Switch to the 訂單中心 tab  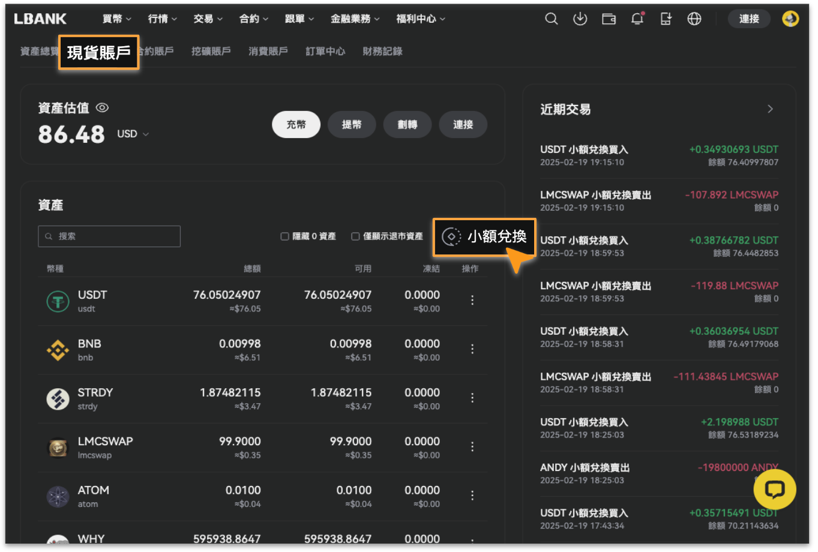pyautogui.click(x=325, y=52)
